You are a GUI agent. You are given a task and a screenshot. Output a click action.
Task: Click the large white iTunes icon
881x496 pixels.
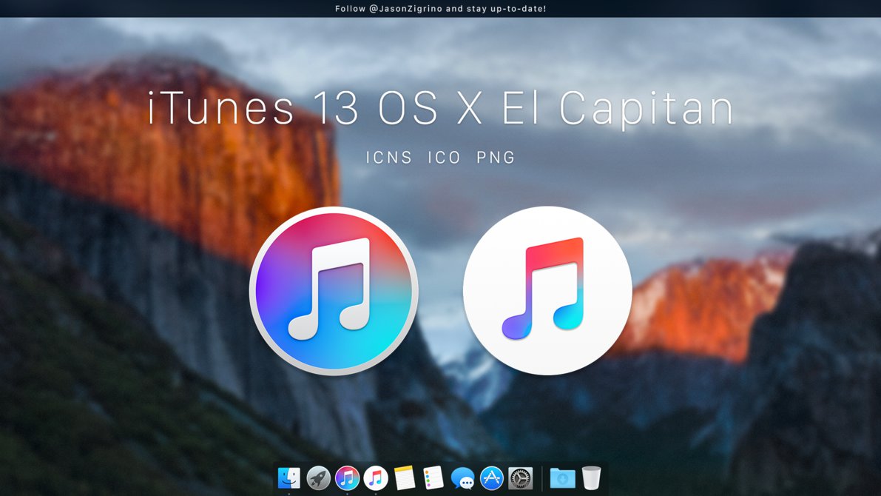tap(547, 291)
